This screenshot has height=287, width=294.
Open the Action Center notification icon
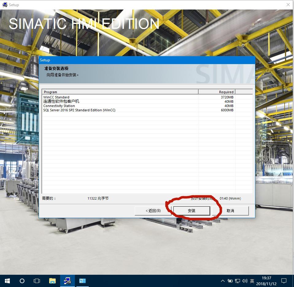[284, 281]
